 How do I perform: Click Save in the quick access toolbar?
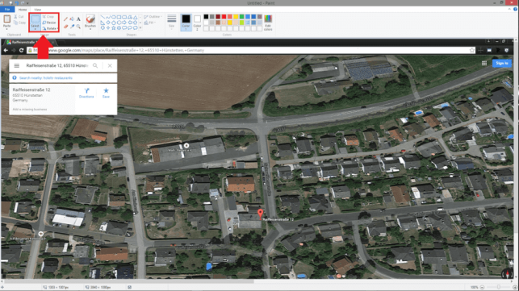tap(11, 3)
